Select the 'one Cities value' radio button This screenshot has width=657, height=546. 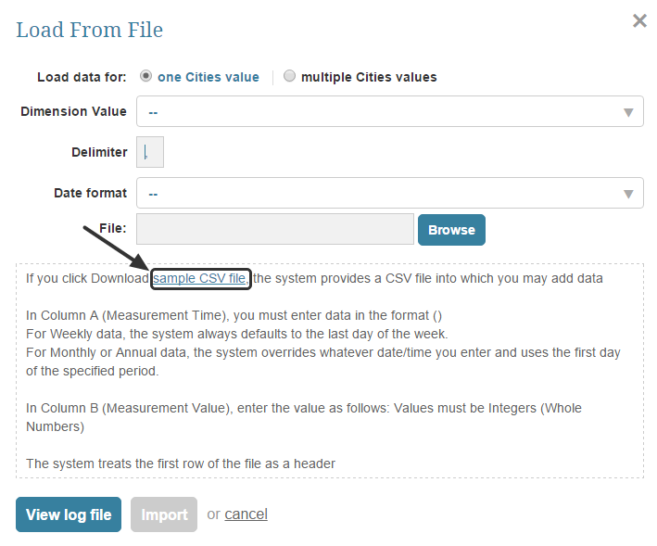tap(146, 77)
